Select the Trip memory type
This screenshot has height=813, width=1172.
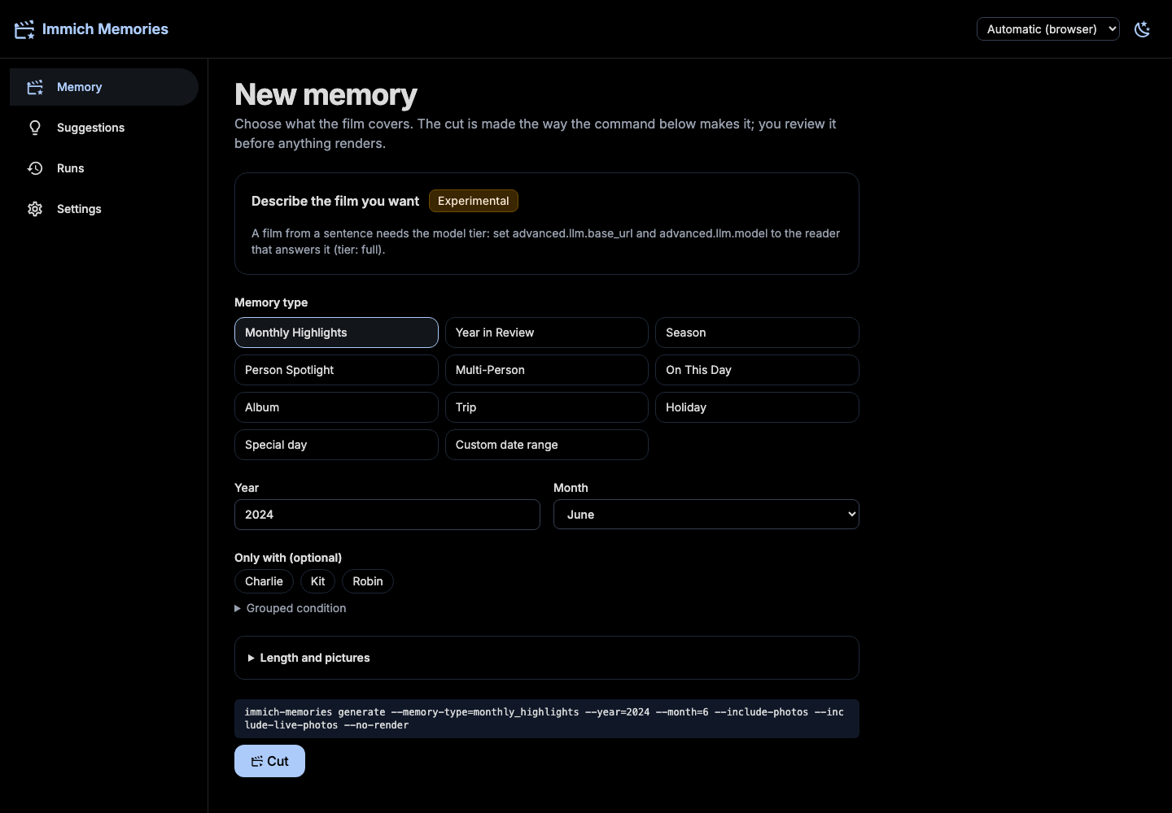point(547,407)
